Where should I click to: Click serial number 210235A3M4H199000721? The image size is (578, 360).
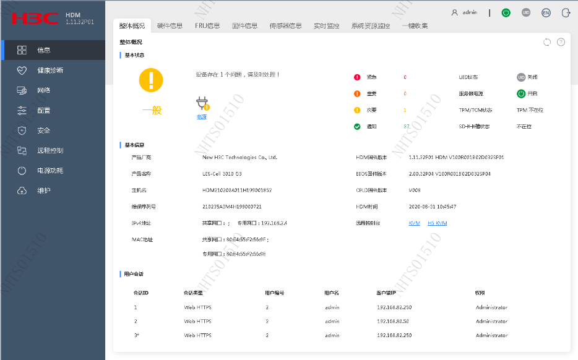tap(232, 207)
